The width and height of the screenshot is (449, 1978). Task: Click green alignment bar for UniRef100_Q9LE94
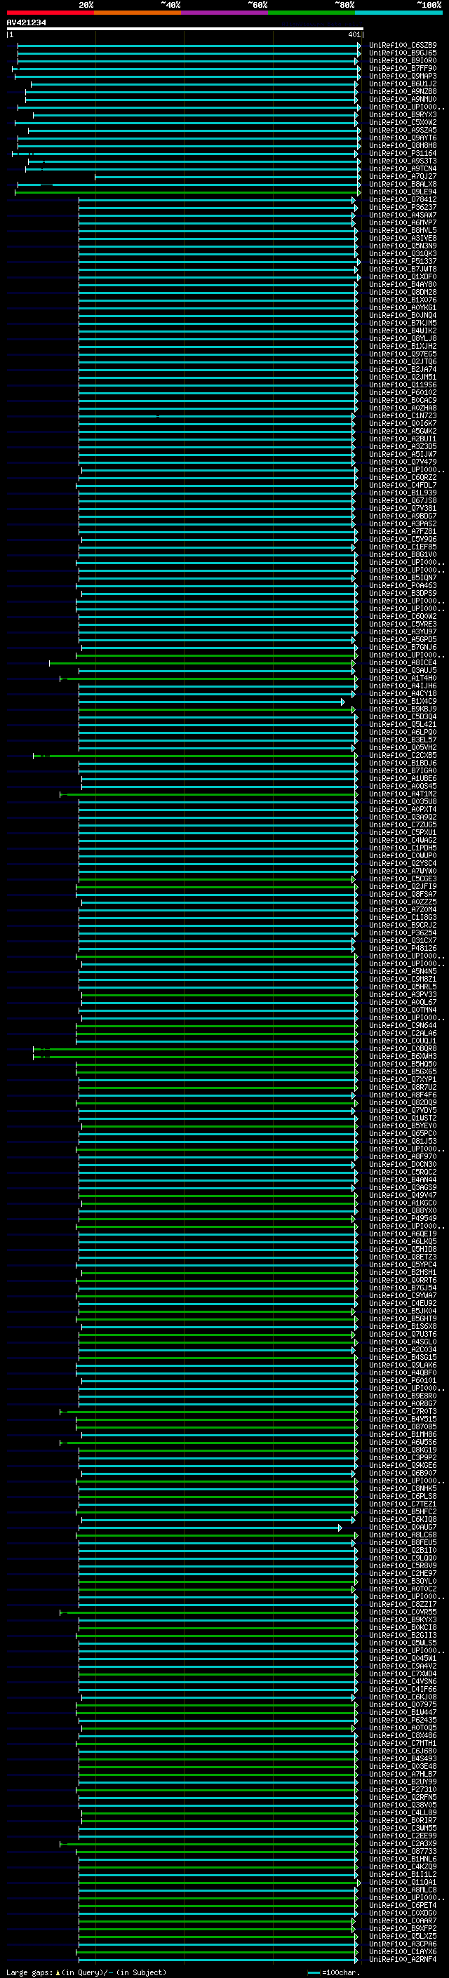[187, 192]
